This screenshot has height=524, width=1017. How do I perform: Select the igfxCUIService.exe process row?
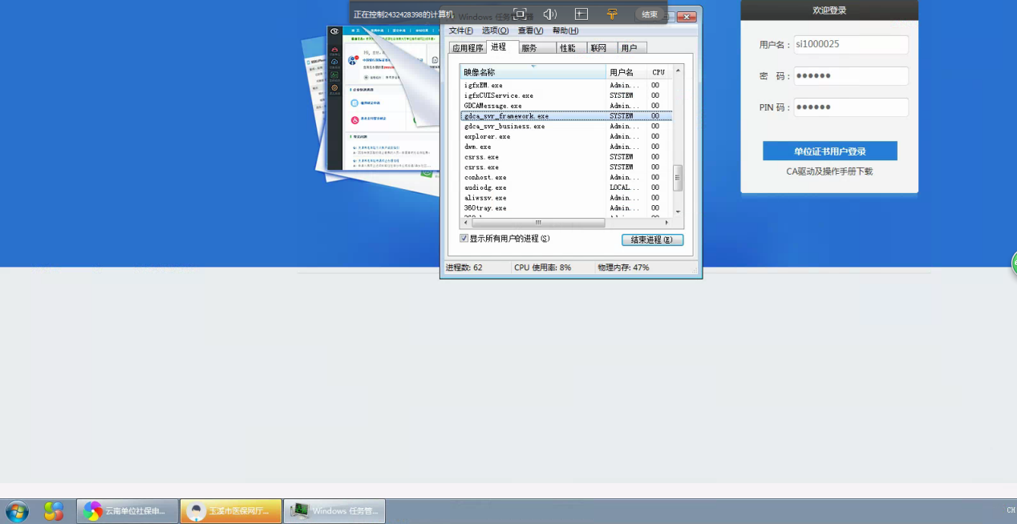point(566,95)
